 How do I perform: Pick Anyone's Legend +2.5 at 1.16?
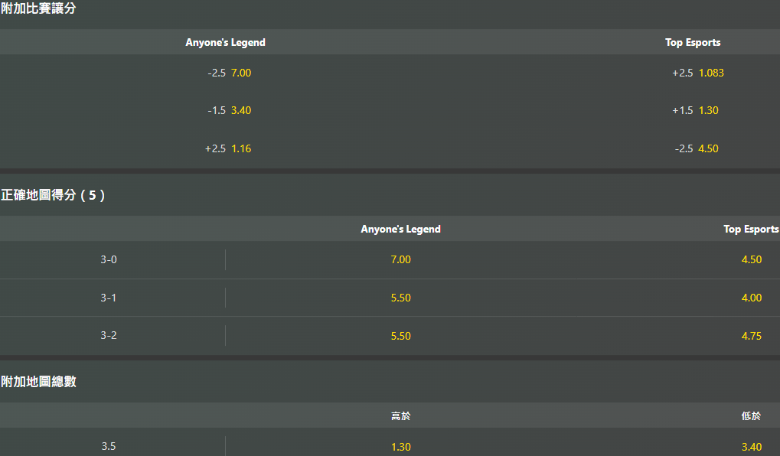point(228,148)
